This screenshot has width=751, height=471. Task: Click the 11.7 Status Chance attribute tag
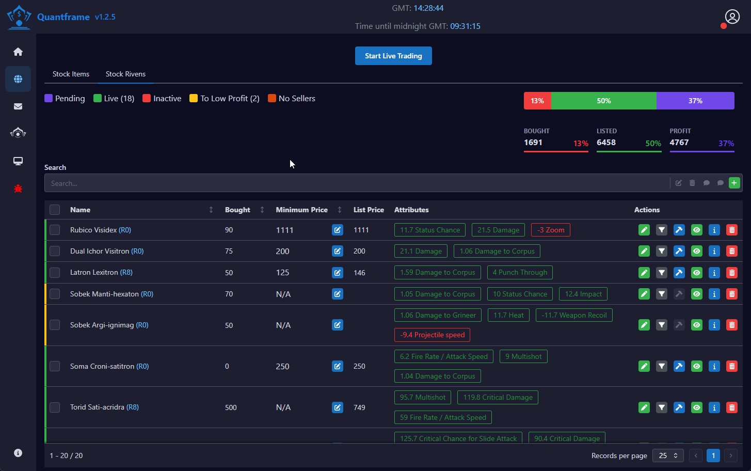430,230
